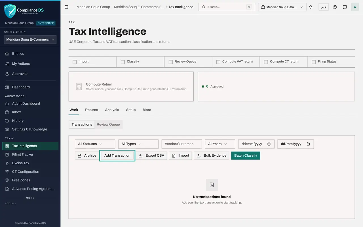Click Bulk Evidence button
Viewport: 363px width, 227px height.
(x=212, y=155)
